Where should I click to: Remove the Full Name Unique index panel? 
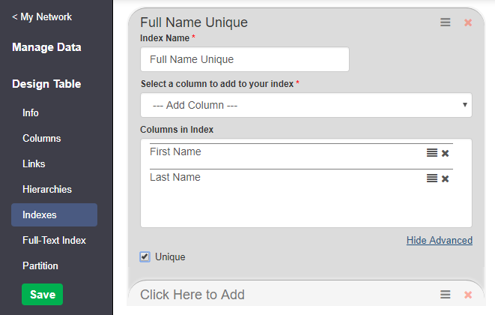coord(468,22)
